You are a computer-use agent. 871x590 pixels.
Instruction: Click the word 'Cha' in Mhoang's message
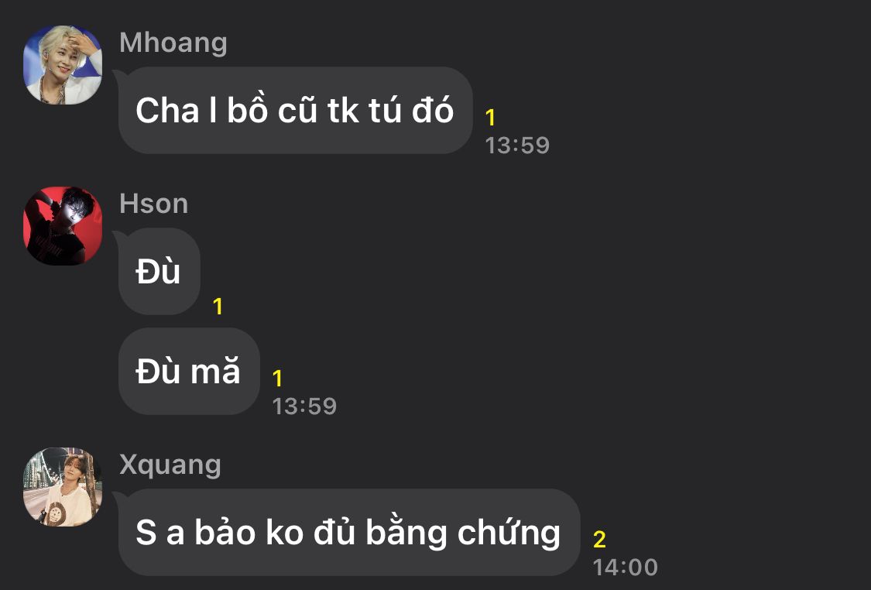(167, 111)
